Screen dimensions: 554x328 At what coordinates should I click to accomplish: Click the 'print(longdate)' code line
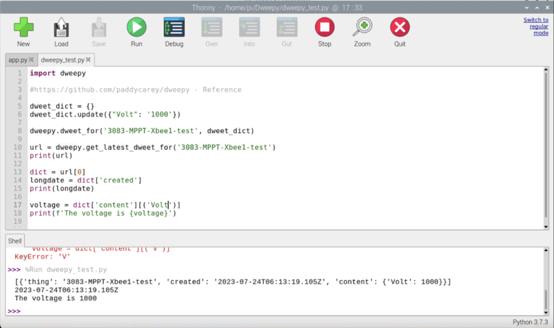62,188
